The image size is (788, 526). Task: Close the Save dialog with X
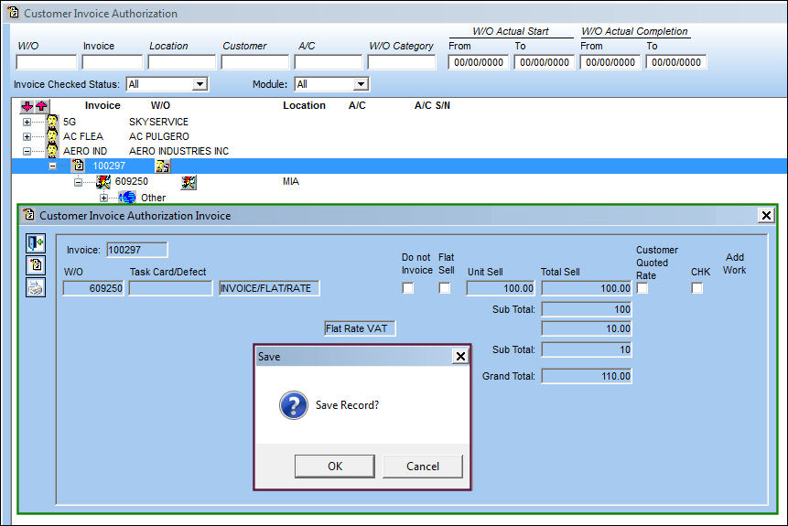460,356
